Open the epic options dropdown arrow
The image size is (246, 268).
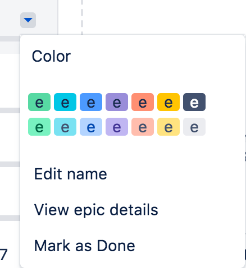pyautogui.click(x=28, y=20)
